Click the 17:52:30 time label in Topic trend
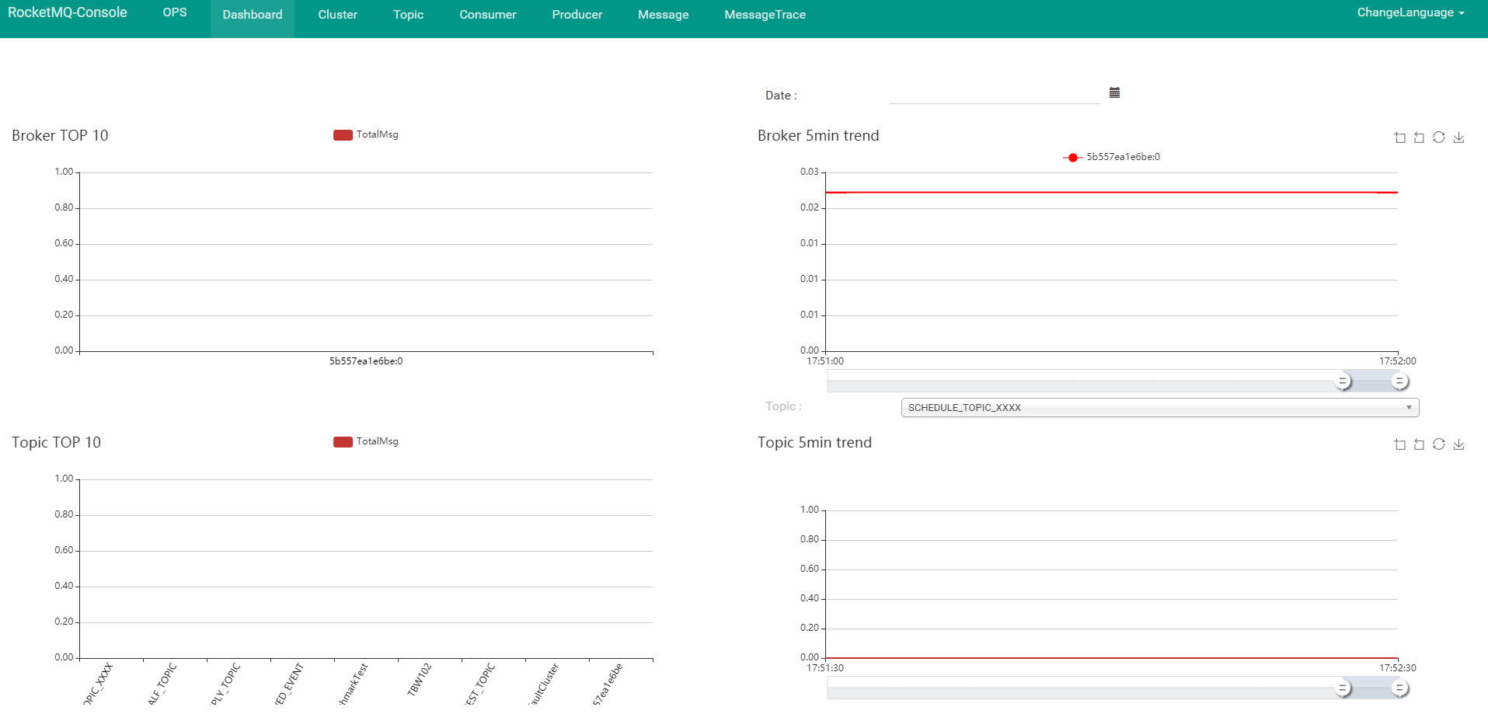Image resolution: width=1488 pixels, height=728 pixels. (x=1398, y=668)
